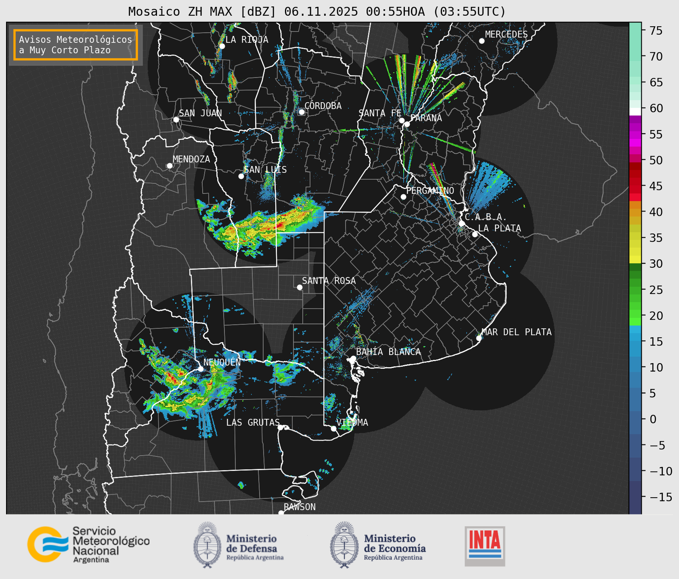Click the Mercedes city marker dot

pyautogui.click(x=481, y=41)
